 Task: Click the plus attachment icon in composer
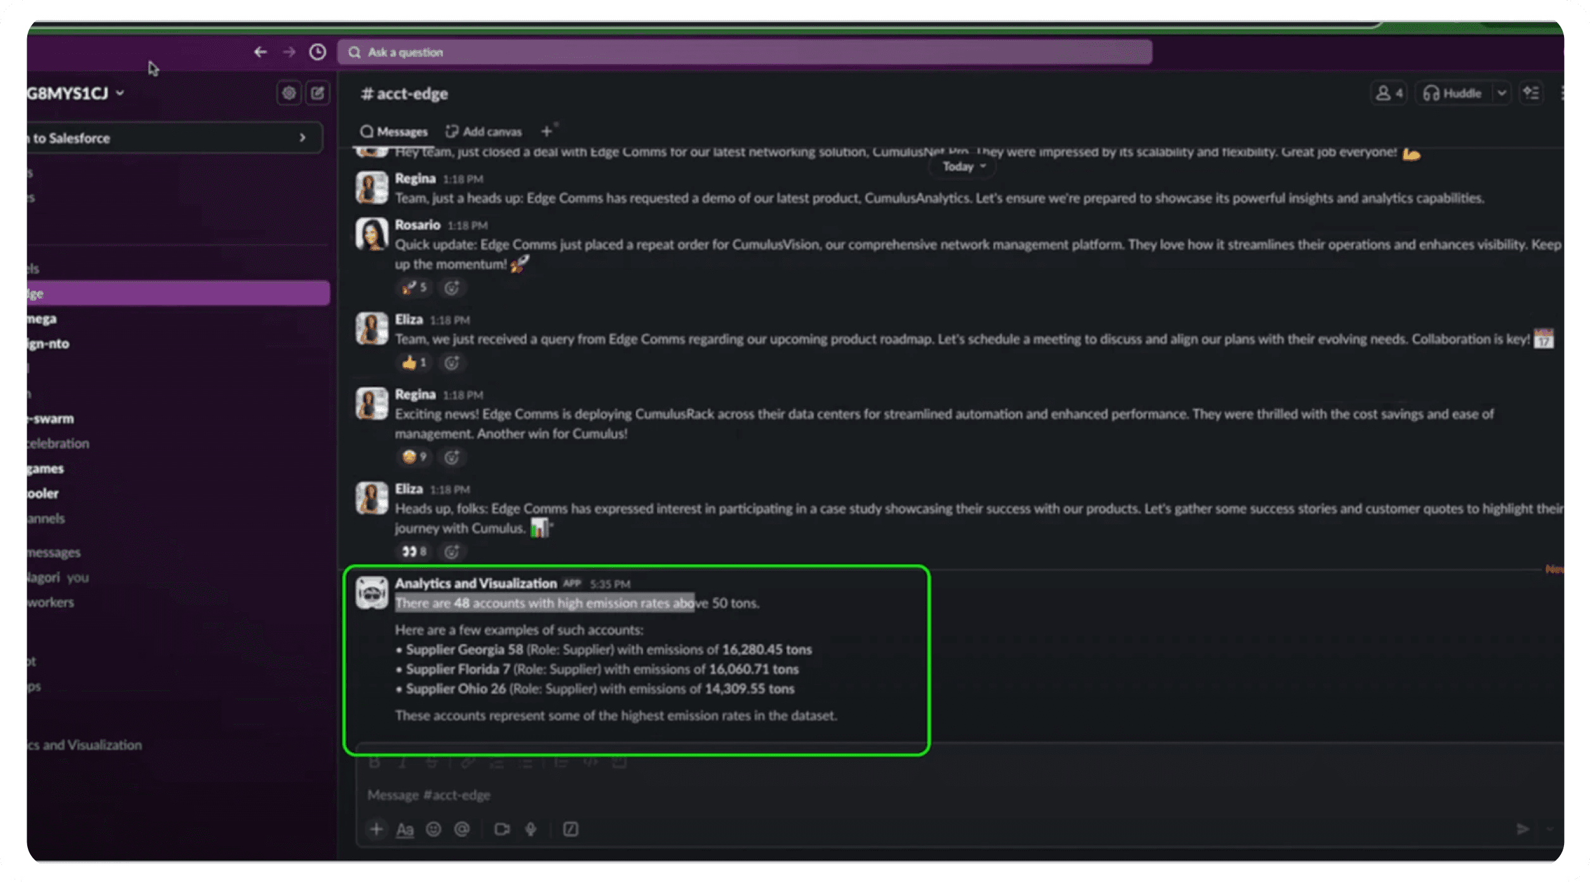pyautogui.click(x=377, y=829)
